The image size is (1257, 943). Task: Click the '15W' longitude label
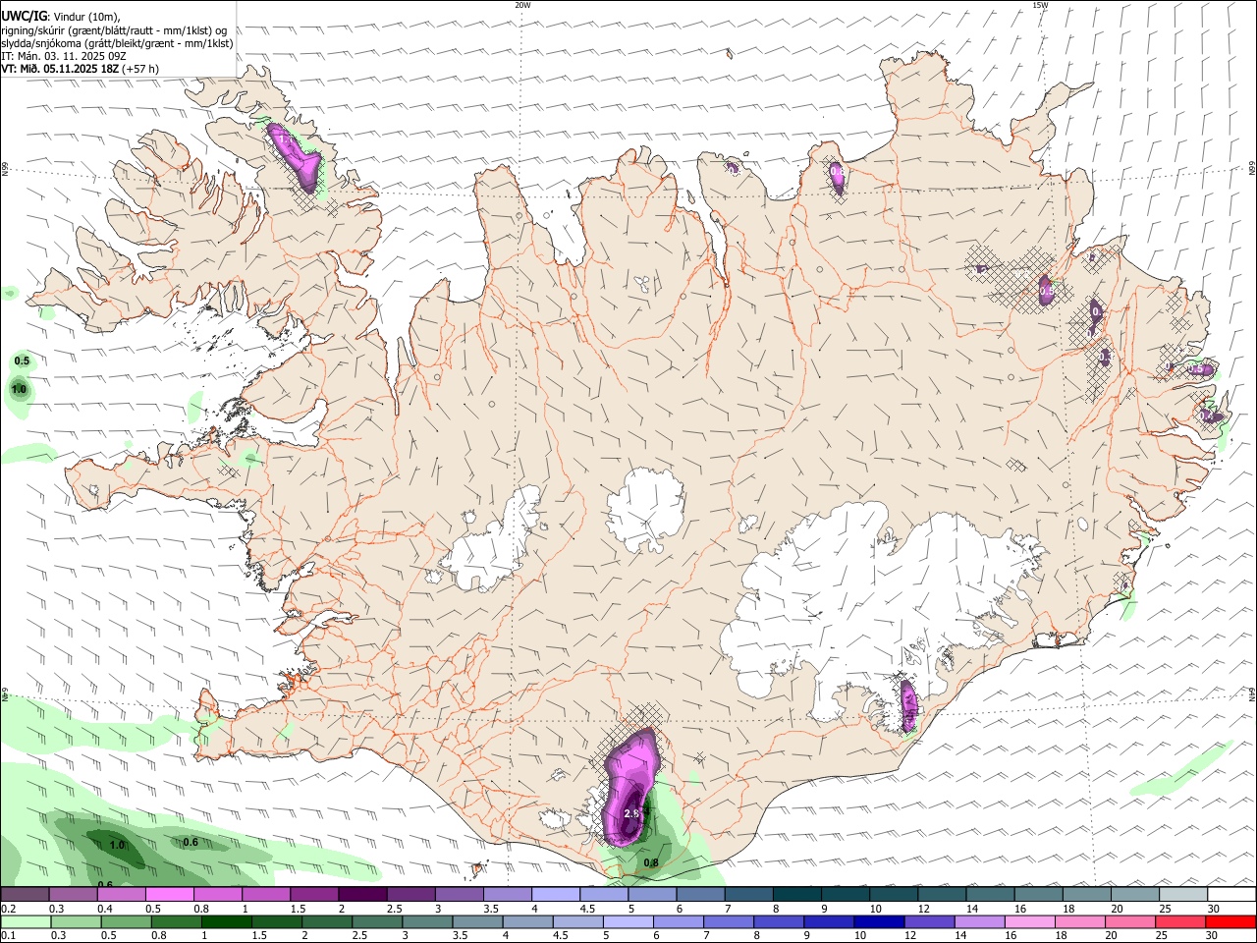(x=1040, y=5)
